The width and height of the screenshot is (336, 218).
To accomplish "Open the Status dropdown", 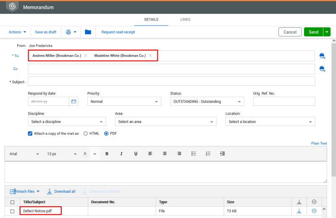I will [207, 101].
